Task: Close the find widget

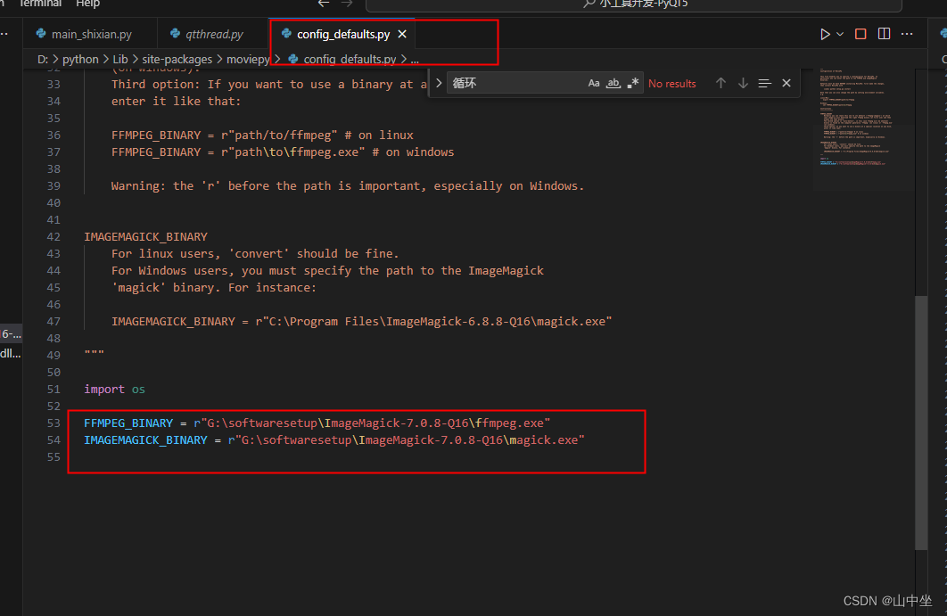Action: pyautogui.click(x=786, y=83)
